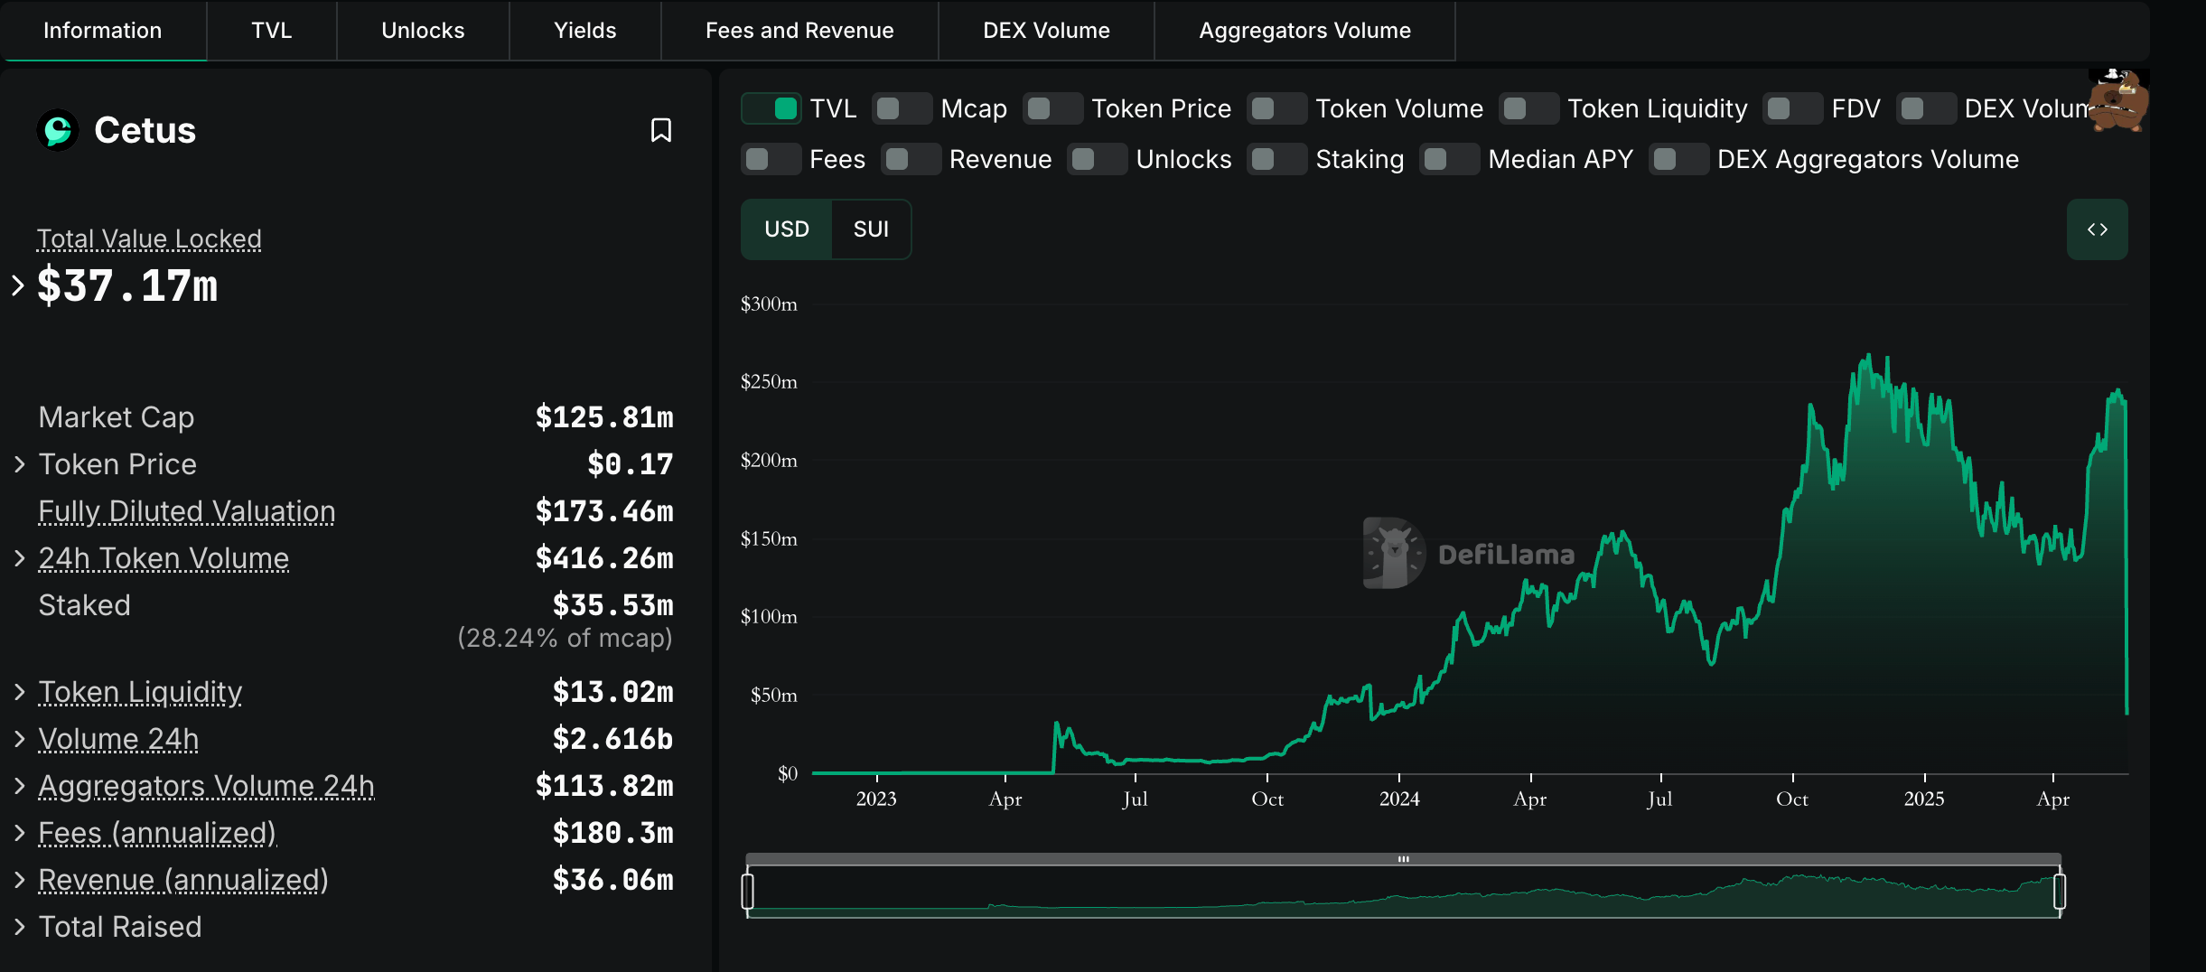Click the left range slider handle

pyautogui.click(x=747, y=892)
